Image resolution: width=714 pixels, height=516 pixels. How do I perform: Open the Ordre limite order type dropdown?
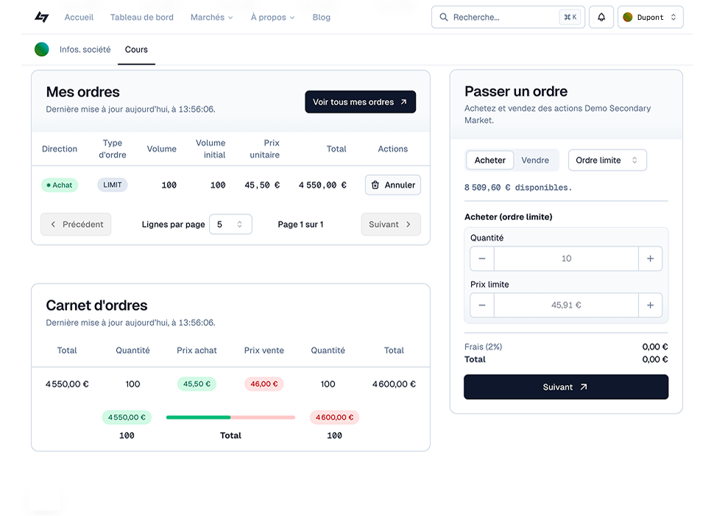(x=607, y=160)
